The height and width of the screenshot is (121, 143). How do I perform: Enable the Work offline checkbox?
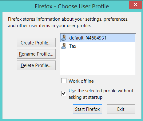point(64,81)
